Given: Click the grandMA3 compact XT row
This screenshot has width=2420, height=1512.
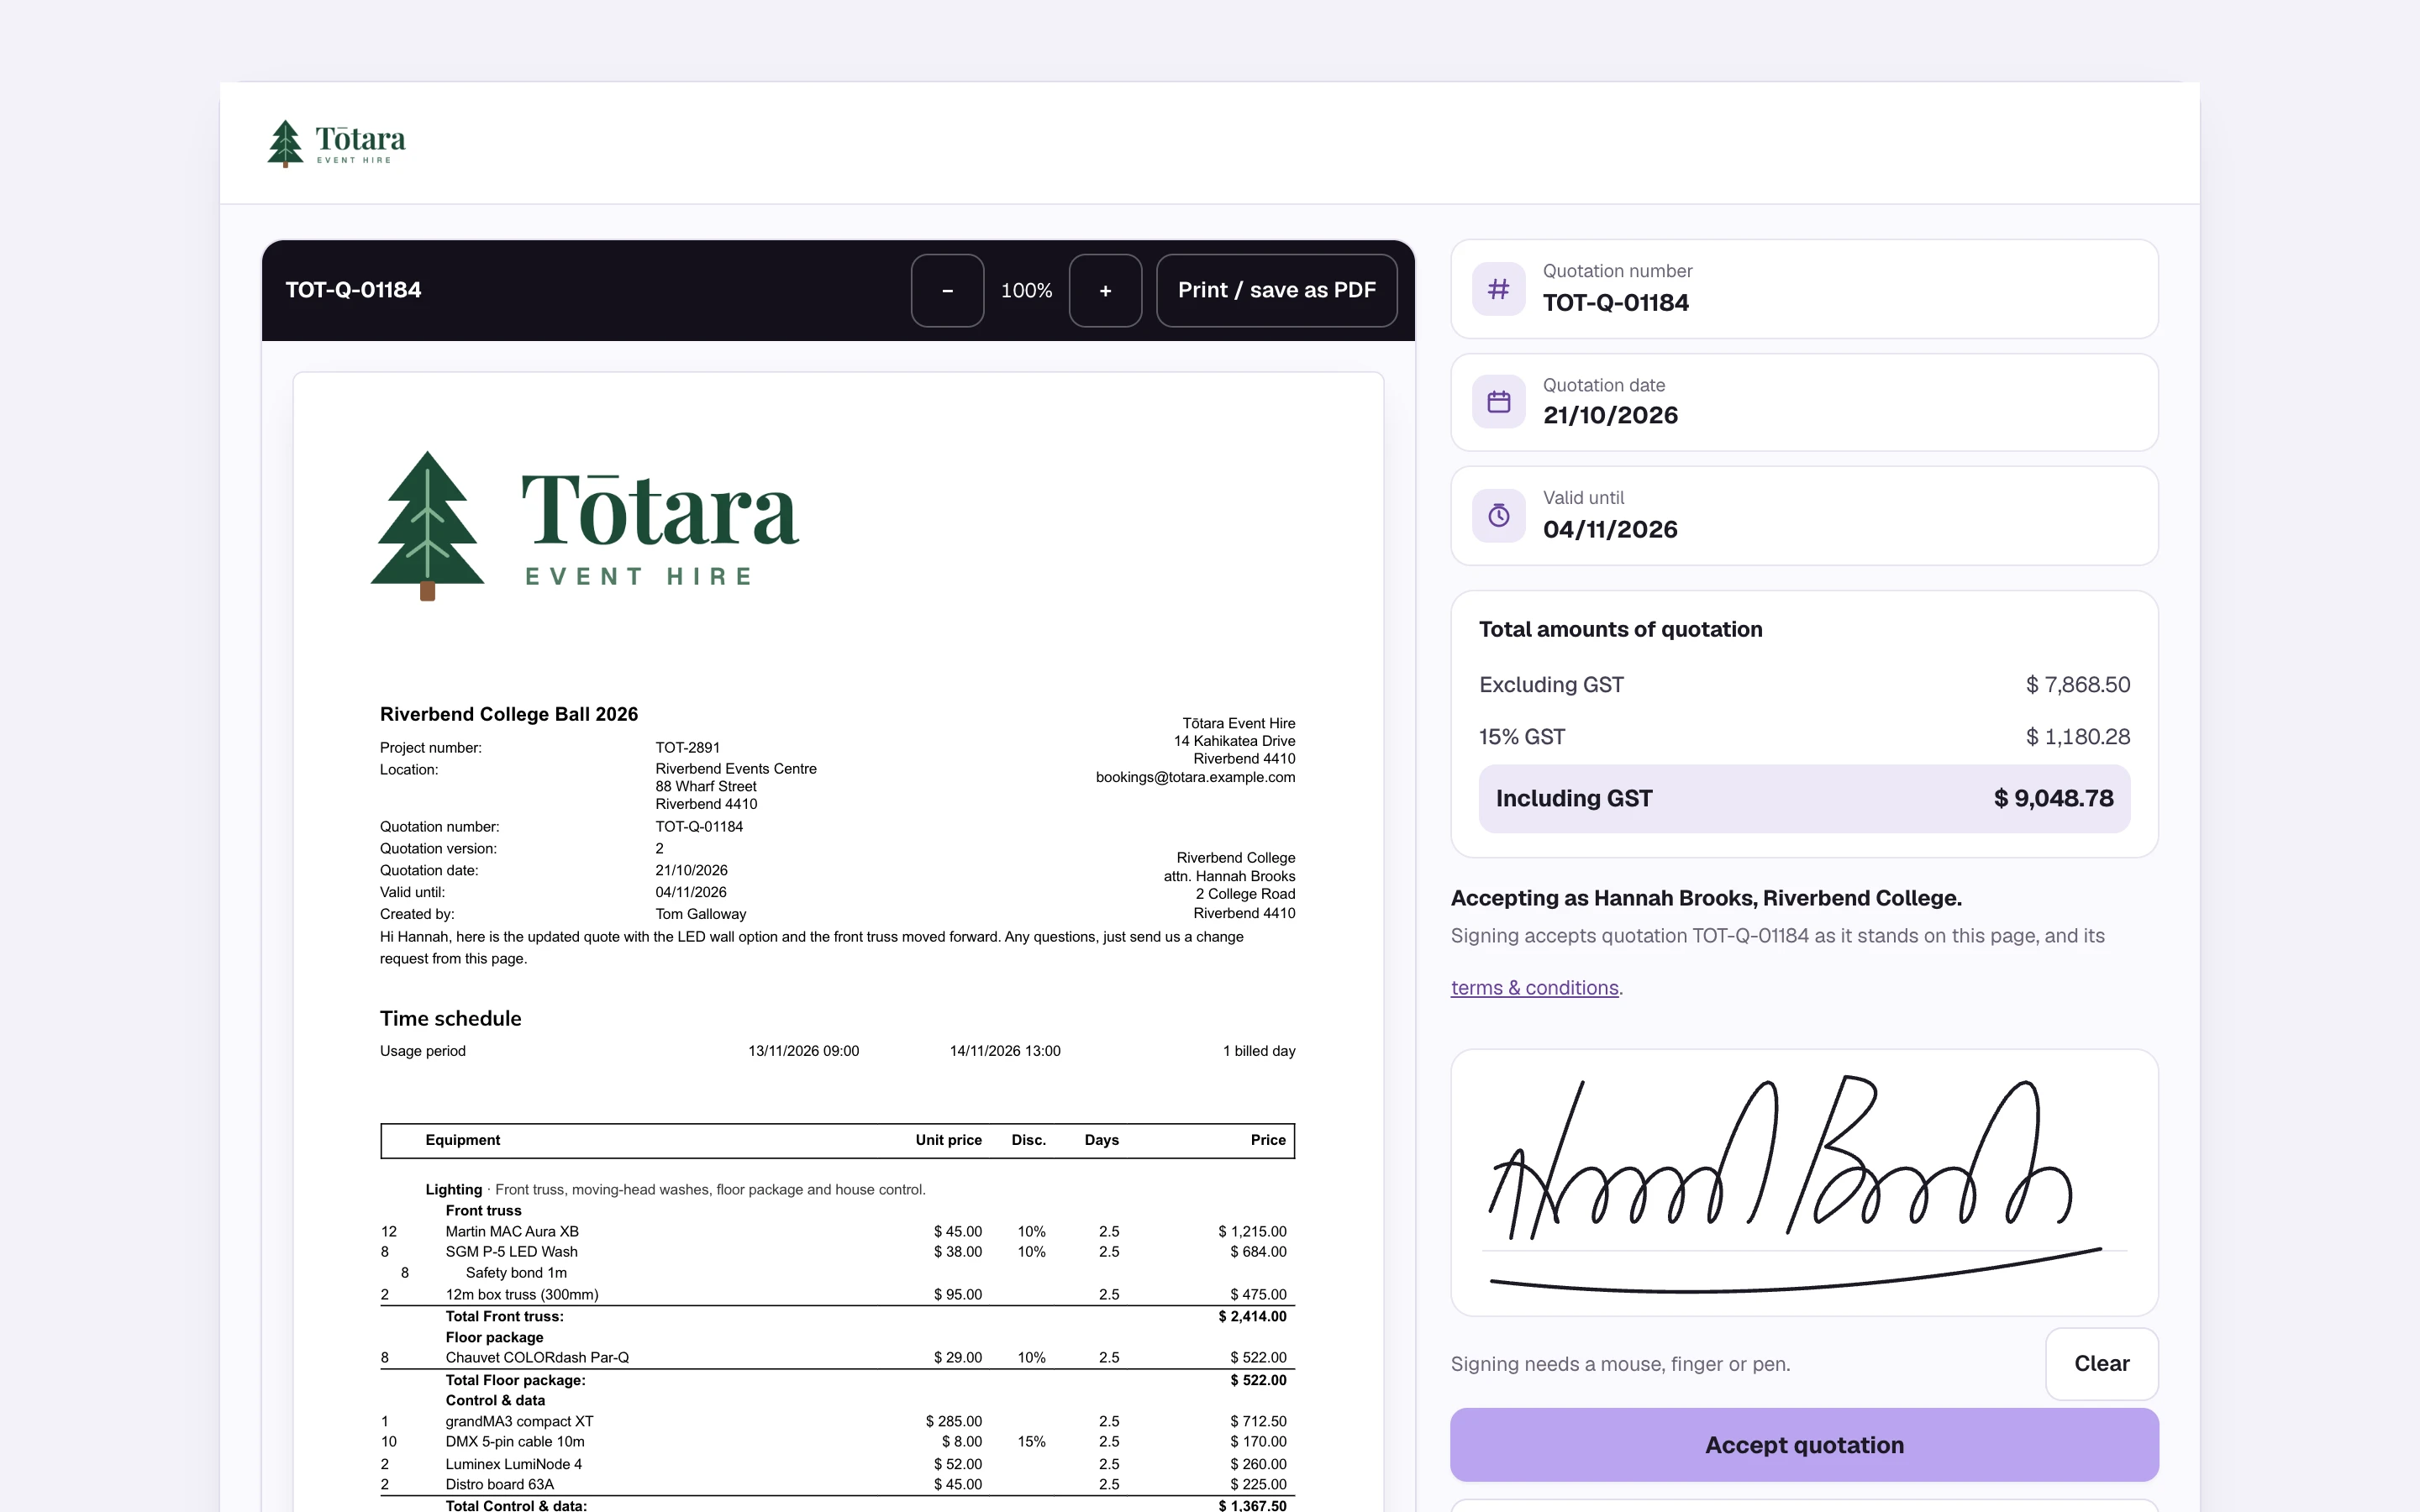Looking at the screenshot, I should coord(837,1422).
